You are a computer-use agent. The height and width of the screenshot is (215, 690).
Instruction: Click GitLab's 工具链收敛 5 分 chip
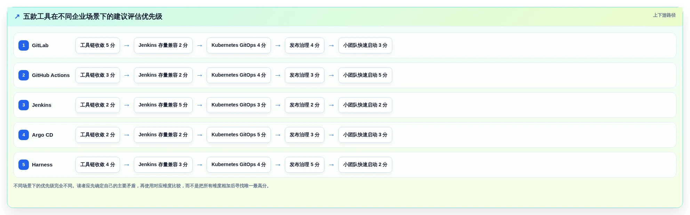98,45
